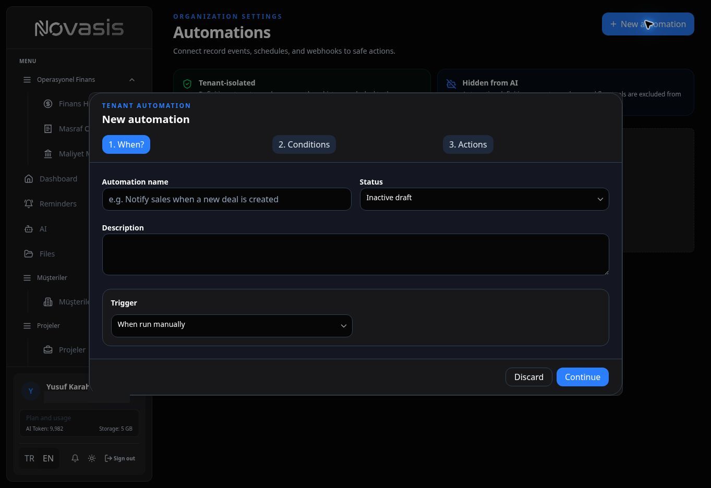
Task: Click the Dashboard home icon
Action: coord(29,179)
